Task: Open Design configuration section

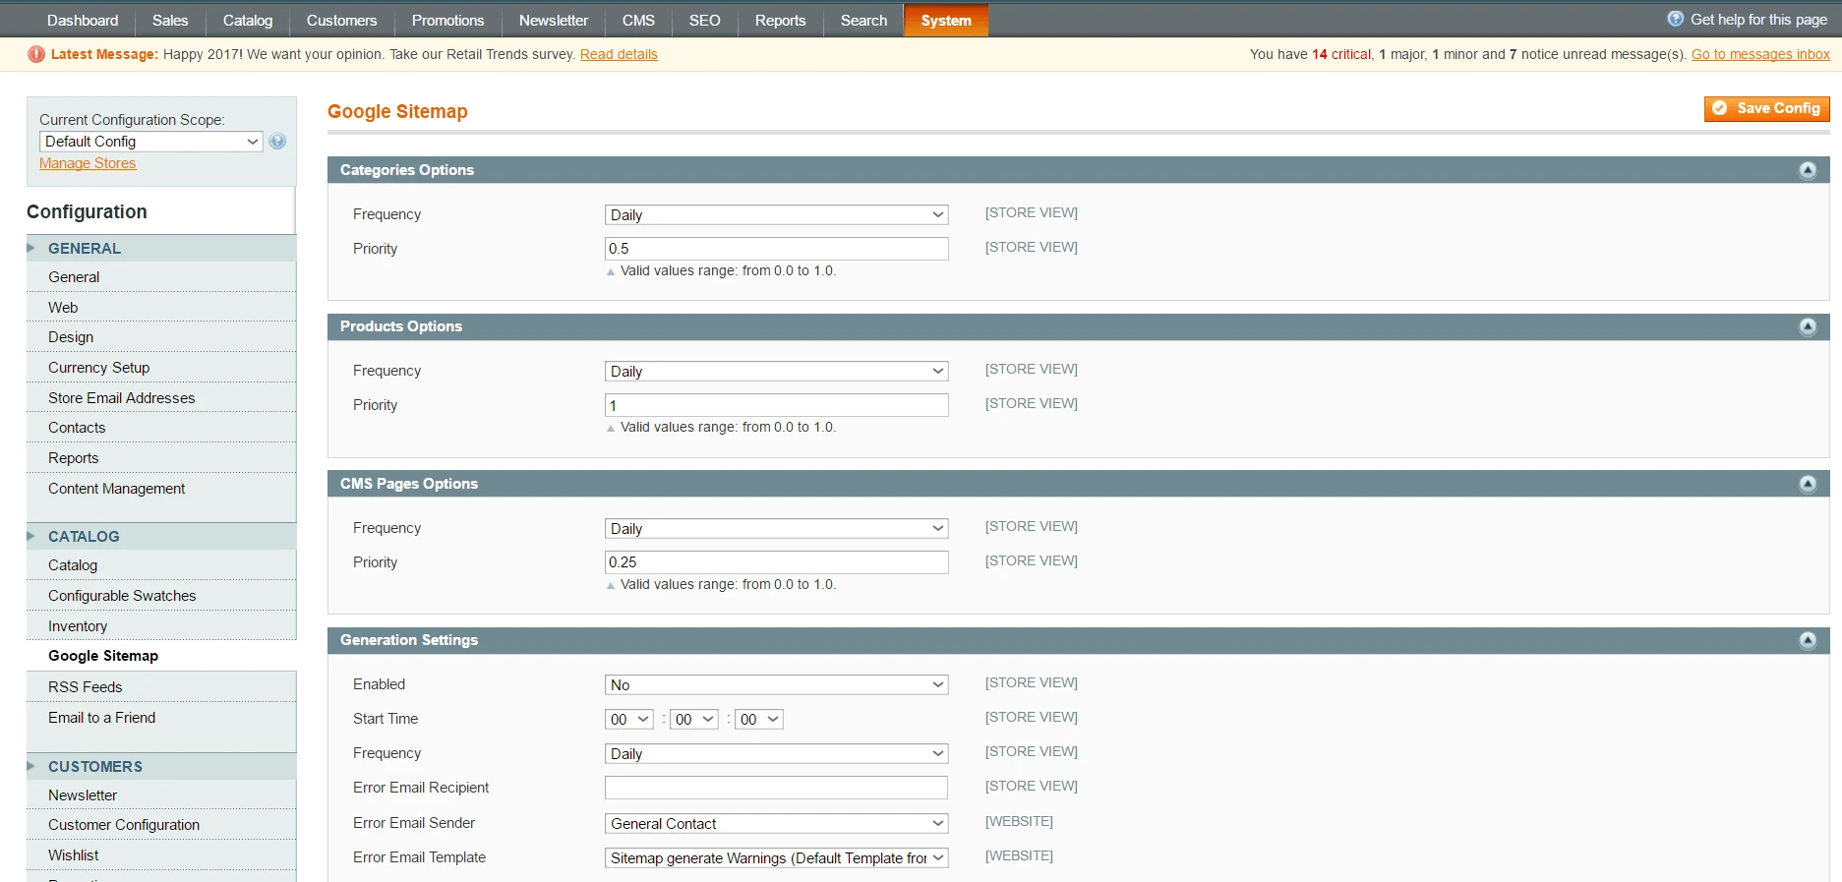Action: coord(161,337)
